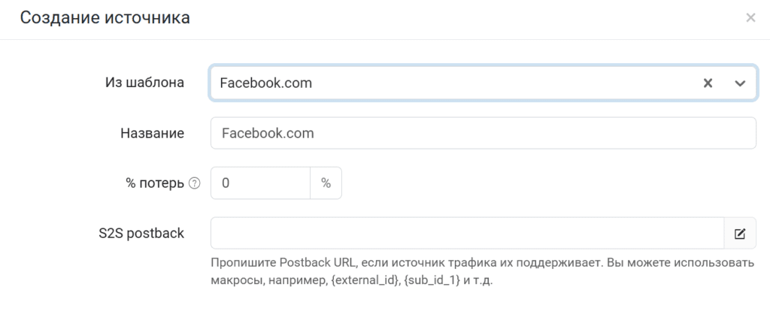Click the Пропишите Postback URL hint sentence
The width and height of the screenshot is (770, 311).
tap(406, 262)
